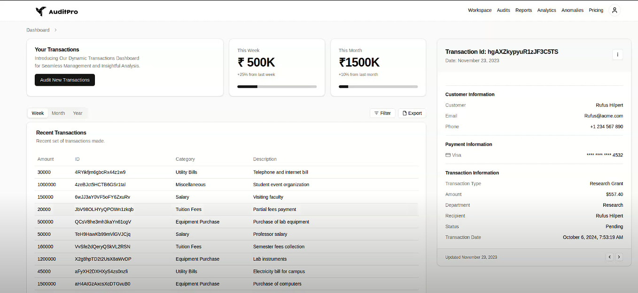The width and height of the screenshot is (638, 293).
Task: Select the Partial fees payment transaction row
Action: point(226,209)
